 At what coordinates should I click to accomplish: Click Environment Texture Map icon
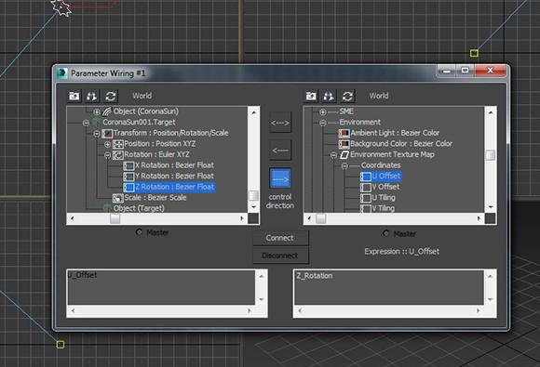(344, 155)
